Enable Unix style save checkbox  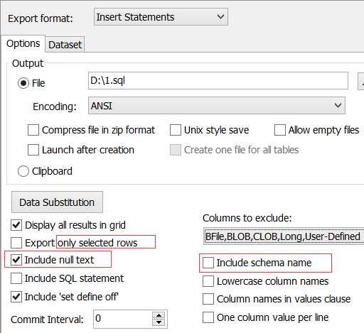pos(176,130)
